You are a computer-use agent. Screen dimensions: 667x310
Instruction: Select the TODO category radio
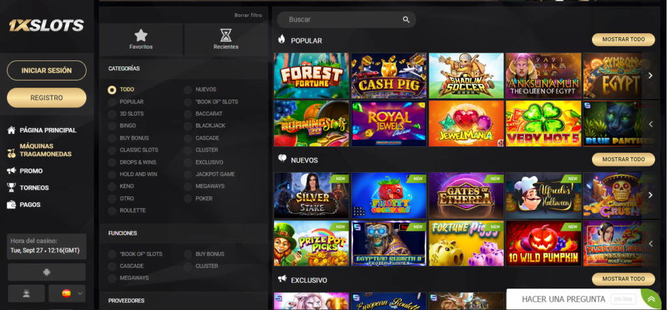click(112, 90)
